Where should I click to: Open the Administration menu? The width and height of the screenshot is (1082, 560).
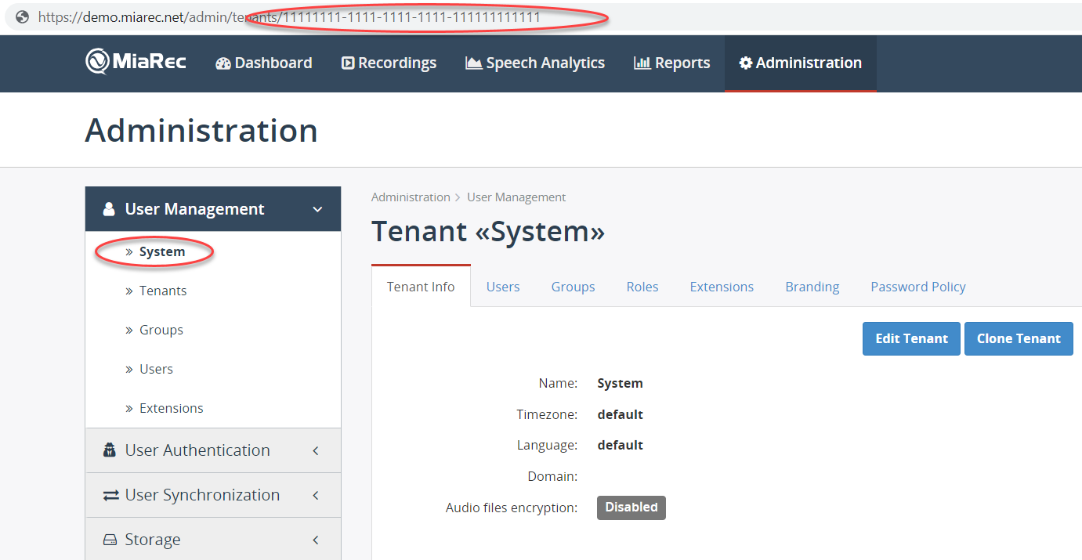pyautogui.click(x=800, y=63)
